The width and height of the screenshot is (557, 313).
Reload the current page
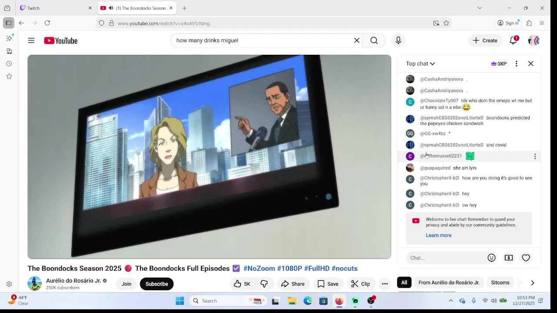(47, 23)
